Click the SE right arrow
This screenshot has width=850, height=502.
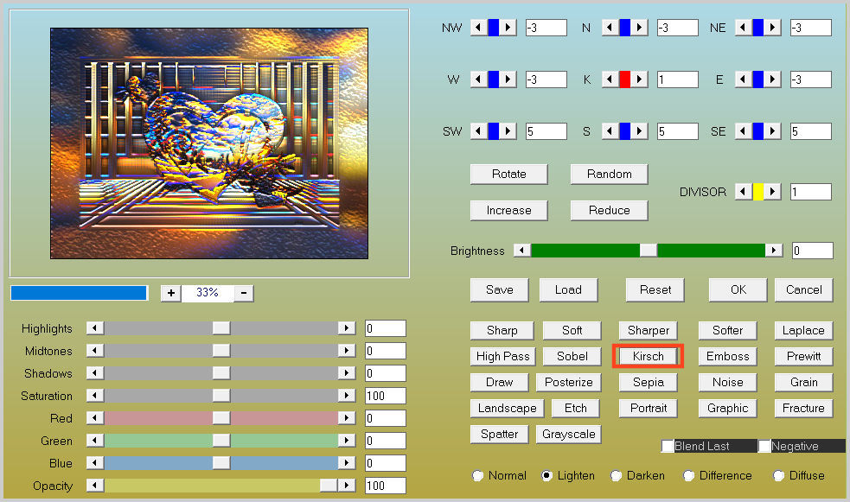(773, 131)
